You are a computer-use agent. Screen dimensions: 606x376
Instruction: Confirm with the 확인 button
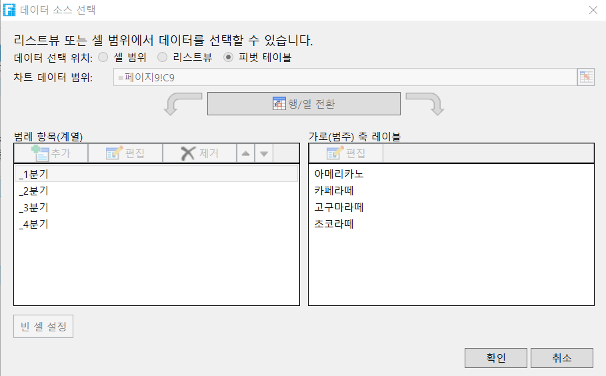coord(495,358)
